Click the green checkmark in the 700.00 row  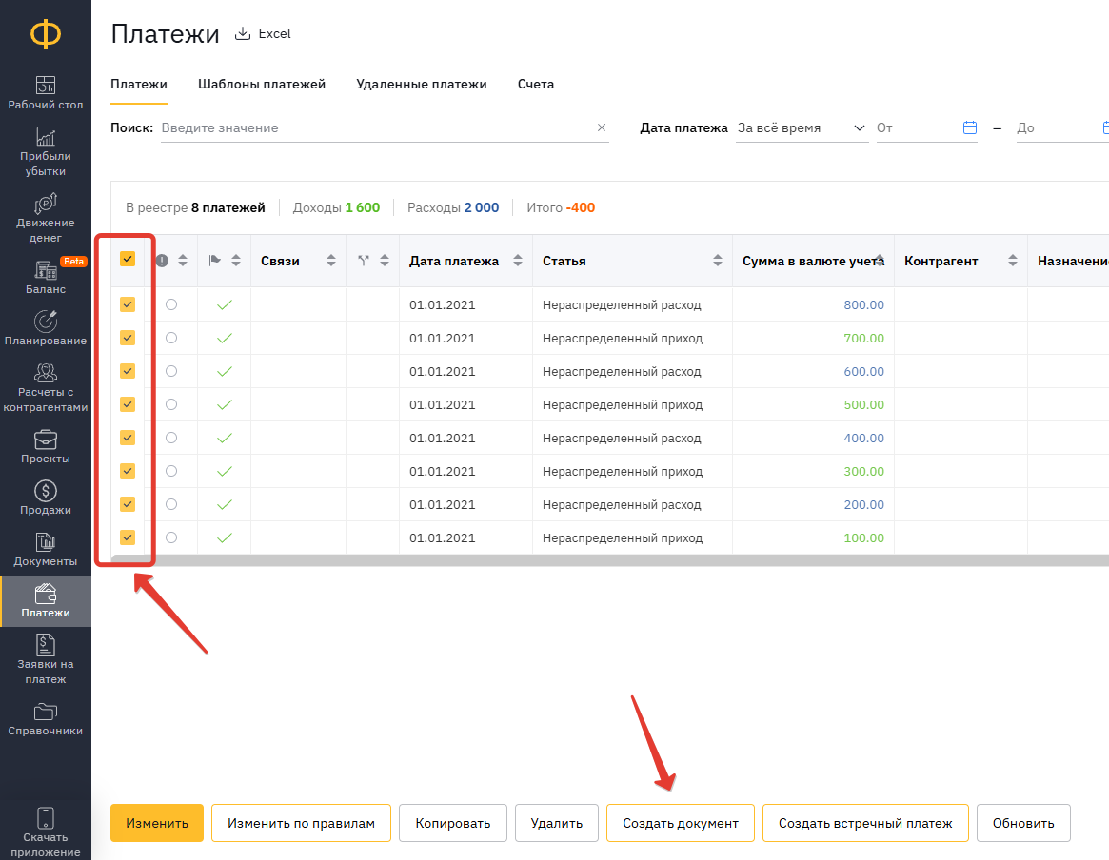(225, 339)
